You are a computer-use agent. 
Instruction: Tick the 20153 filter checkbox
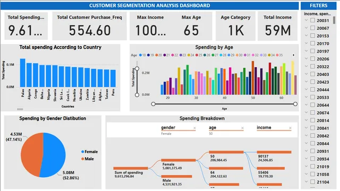(x=313, y=36)
